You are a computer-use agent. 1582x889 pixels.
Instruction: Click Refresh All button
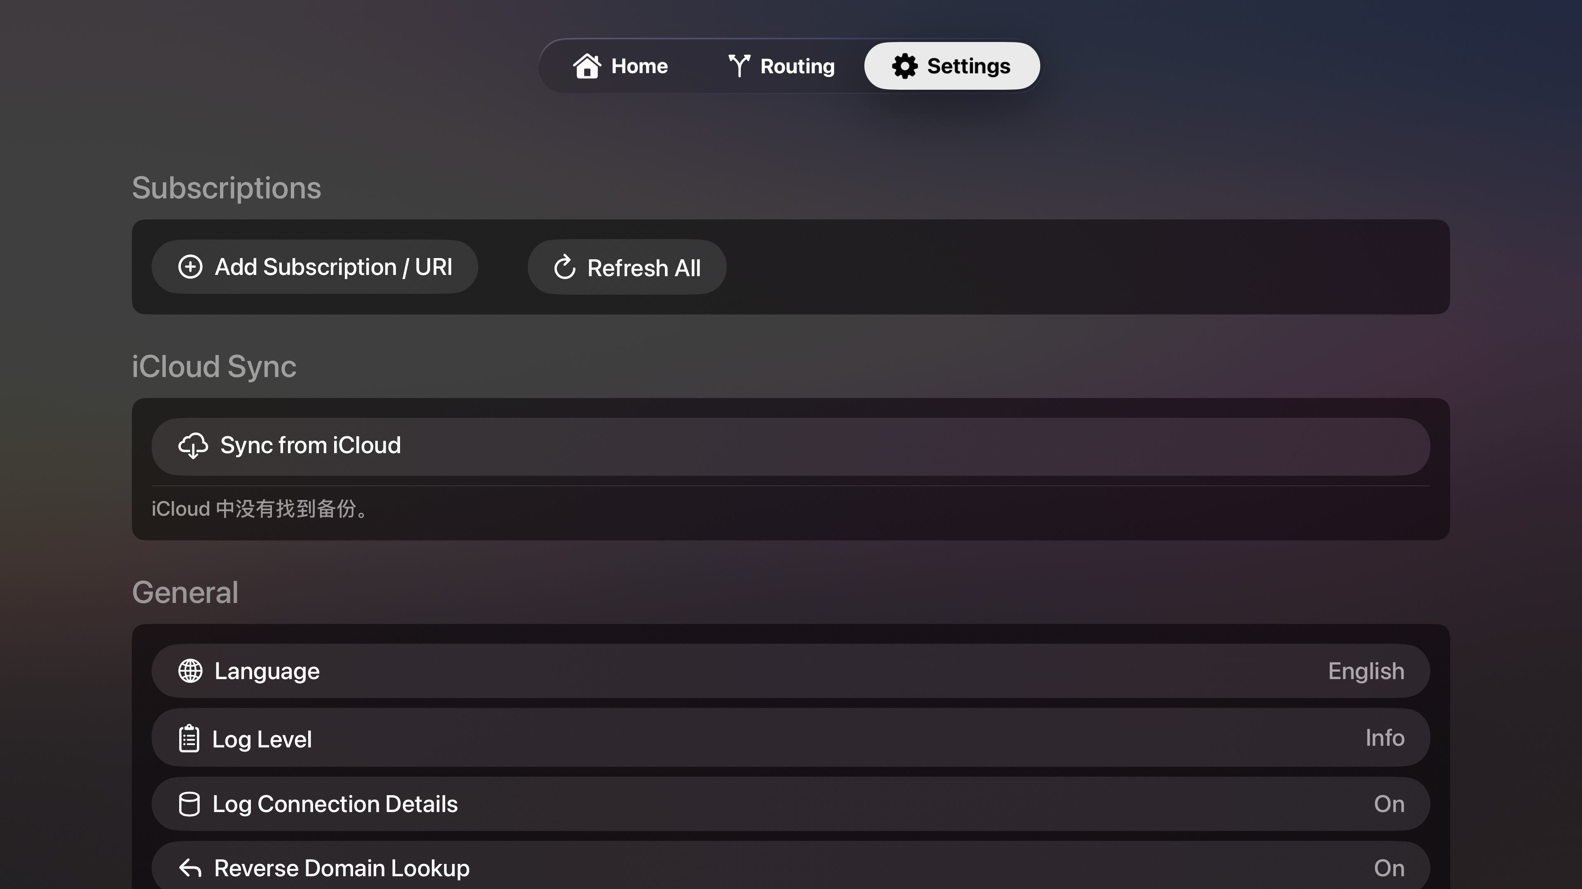tap(626, 268)
